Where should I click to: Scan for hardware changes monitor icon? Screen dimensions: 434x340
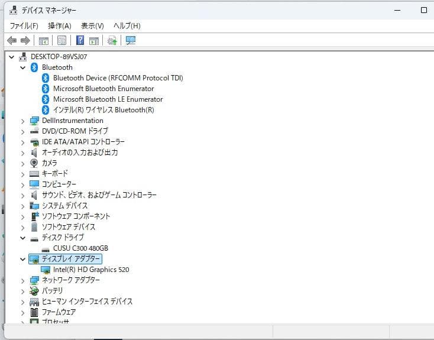tap(130, 40)
